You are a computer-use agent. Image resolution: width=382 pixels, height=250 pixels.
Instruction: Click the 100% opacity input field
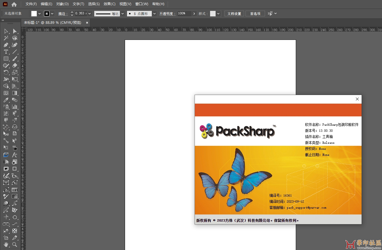point(184,13)
